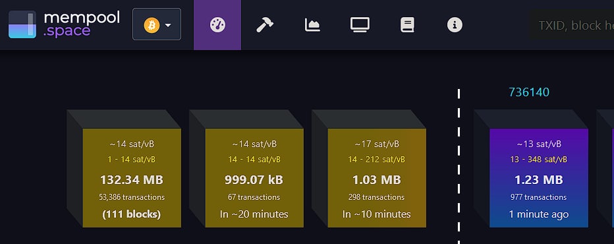
Task: Select the In ~10 minutes block label
Action: tap(377, 214)
